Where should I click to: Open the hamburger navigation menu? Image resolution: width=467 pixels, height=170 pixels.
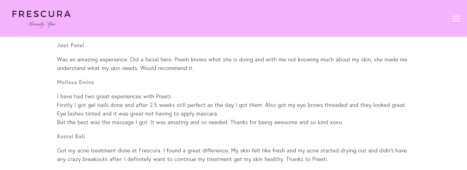tap(456, 19)
